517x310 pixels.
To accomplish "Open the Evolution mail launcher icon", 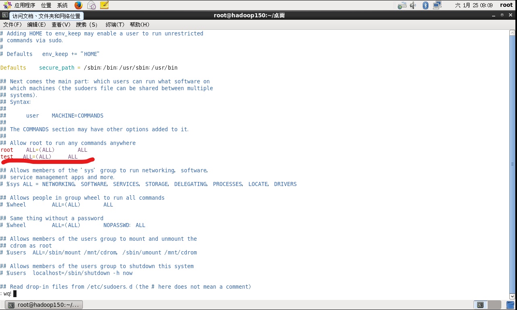I will pyautogui.click(x=91, y=5).
